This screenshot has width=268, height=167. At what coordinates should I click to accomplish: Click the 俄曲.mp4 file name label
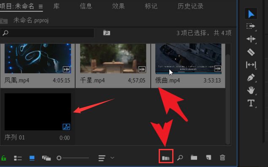(x=168, y=80)
